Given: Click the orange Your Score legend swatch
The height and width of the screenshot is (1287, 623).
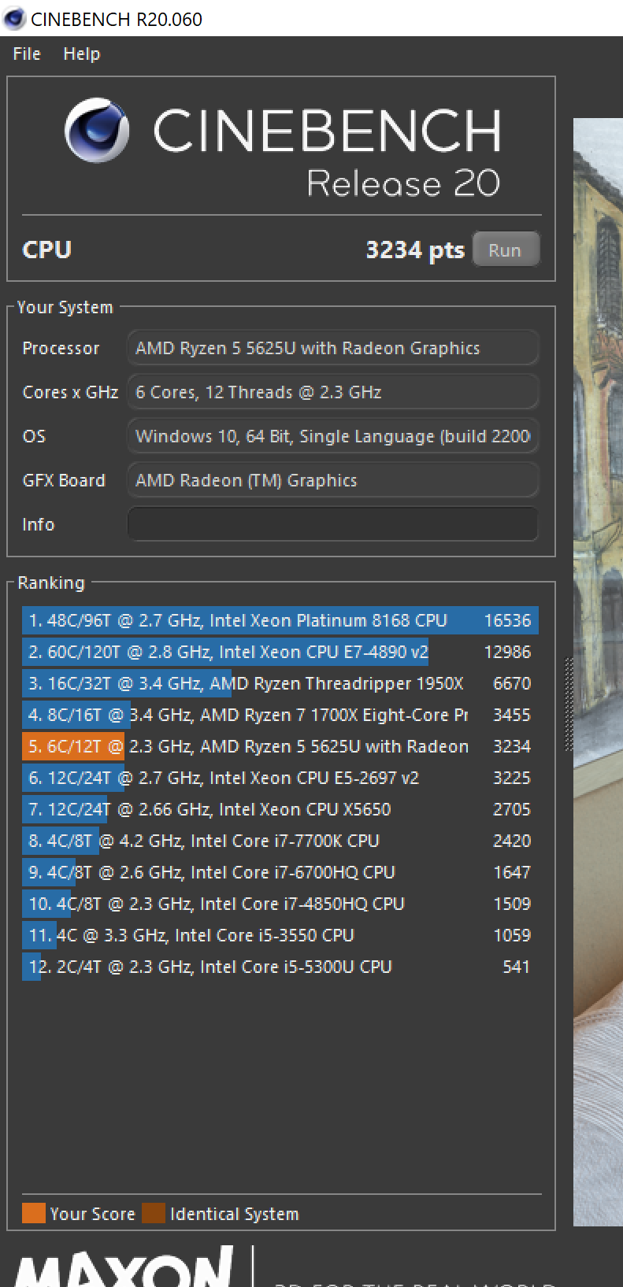Looking at the screenshot, I should click(34, 1213).
